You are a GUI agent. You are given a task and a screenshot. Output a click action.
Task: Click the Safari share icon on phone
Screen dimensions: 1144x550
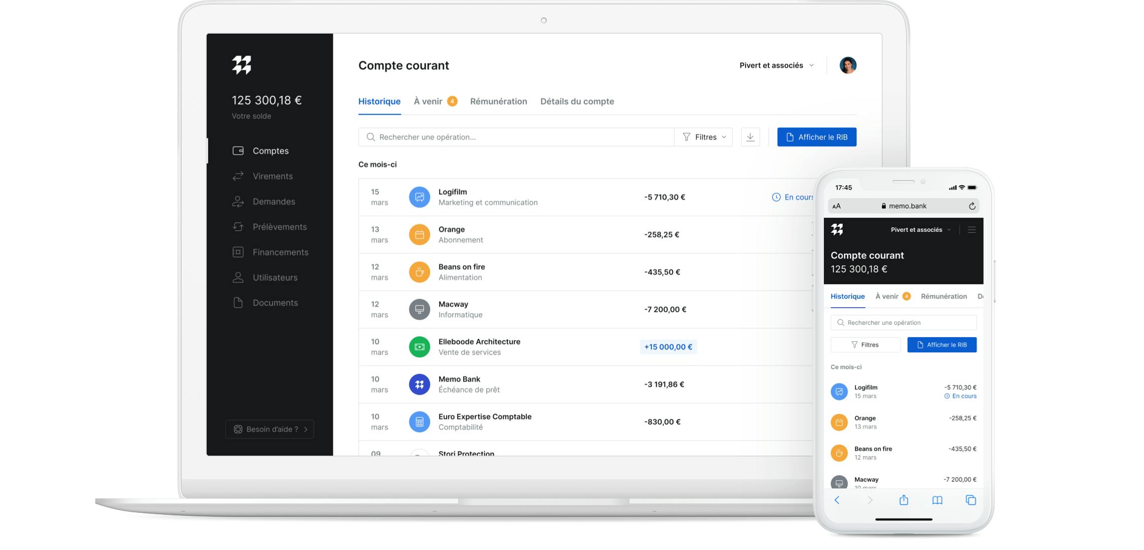pyautogui.click(x=904, y=500)
